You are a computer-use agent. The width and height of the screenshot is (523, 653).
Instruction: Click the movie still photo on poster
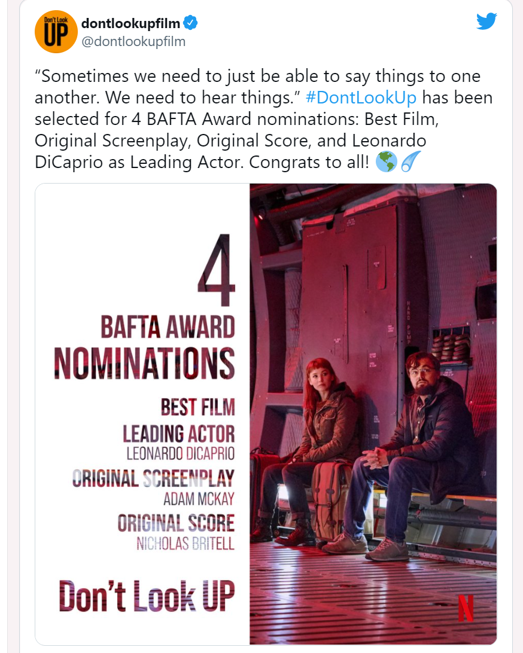pyautogui.click(x=373, y=414)
